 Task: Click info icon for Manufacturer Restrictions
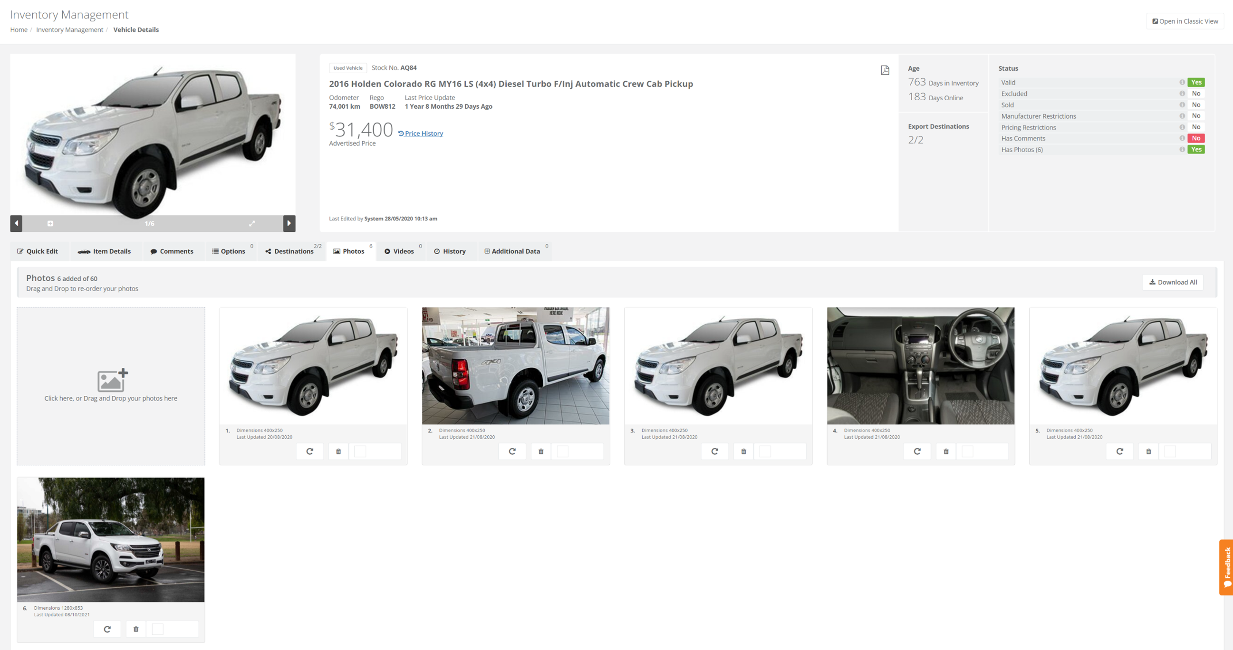tap(1182, 116)
